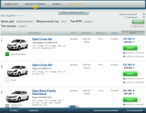146x113 pixels.
Task: Remove the автомат transmission filter
Action: 93,22
